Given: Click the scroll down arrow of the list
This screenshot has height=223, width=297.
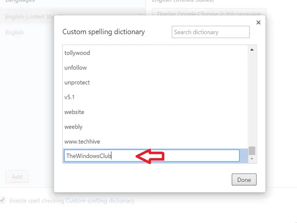Looking at the screenshot, I should coord(252,159).
